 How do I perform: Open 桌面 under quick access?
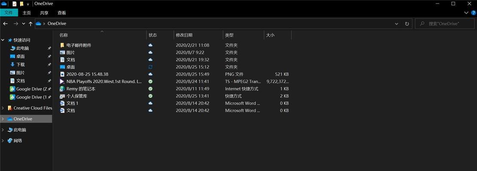click(x=20, y=56)
